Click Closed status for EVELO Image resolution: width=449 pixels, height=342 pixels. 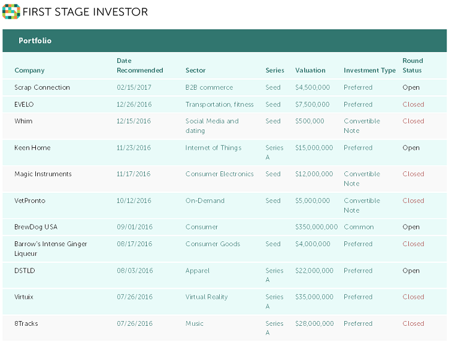pyautogui.click(x=413, y=104)
